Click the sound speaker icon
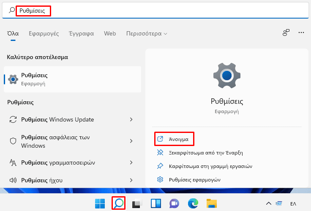 pos(13,180)
